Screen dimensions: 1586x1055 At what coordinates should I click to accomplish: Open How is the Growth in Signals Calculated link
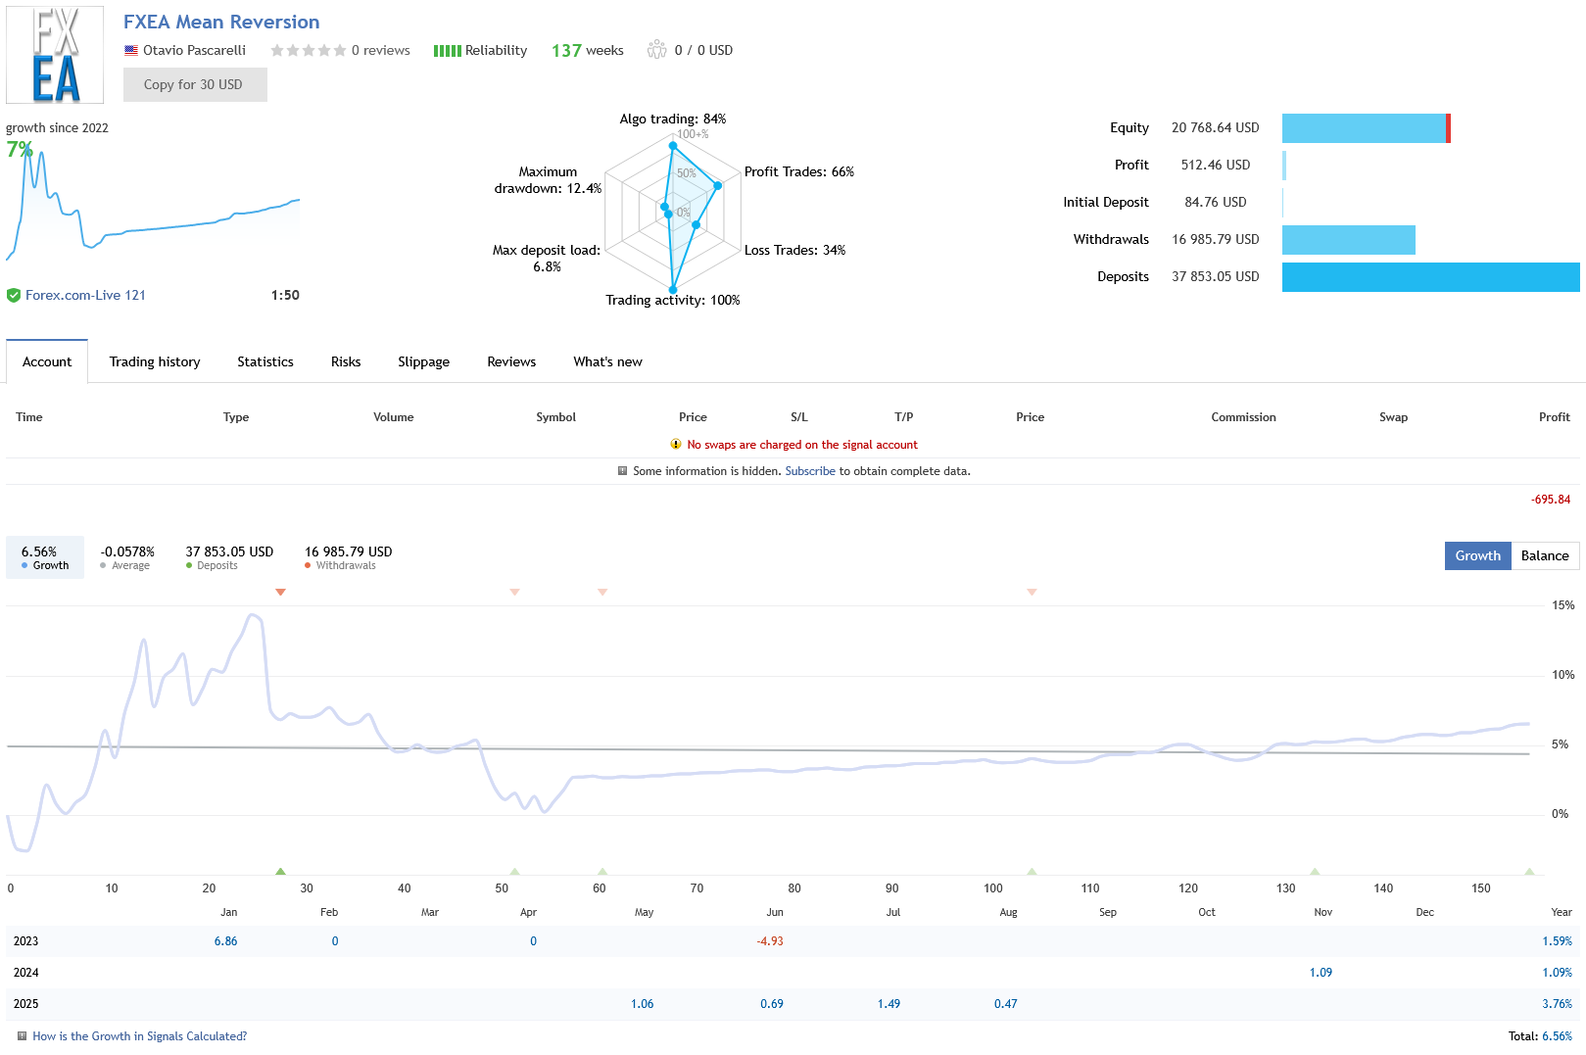[x=140, y=1035]
